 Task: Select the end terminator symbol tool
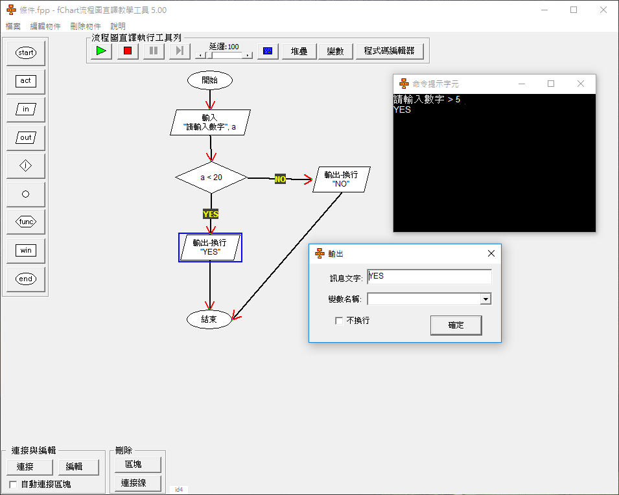click(26, 279)
